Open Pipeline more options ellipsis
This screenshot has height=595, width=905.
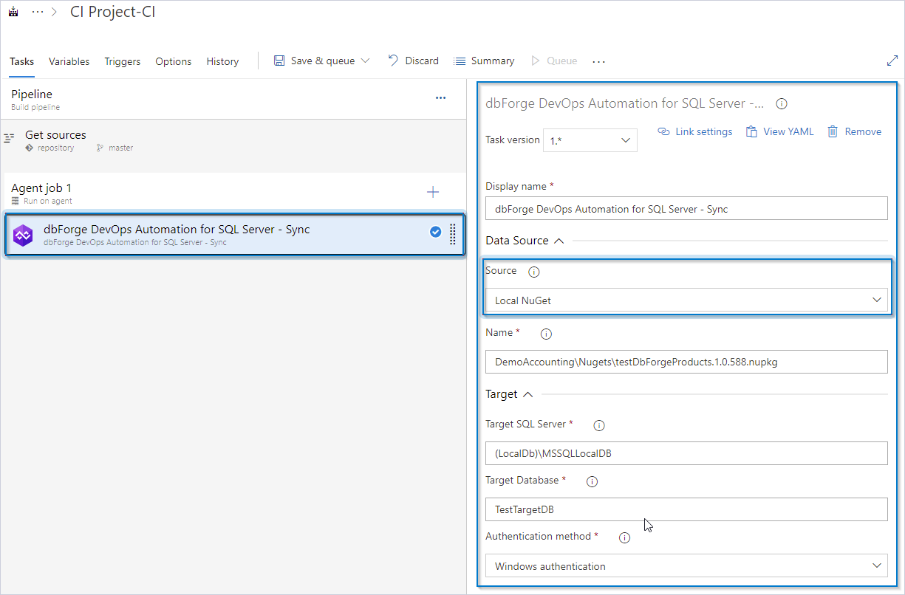click(441, 97)
